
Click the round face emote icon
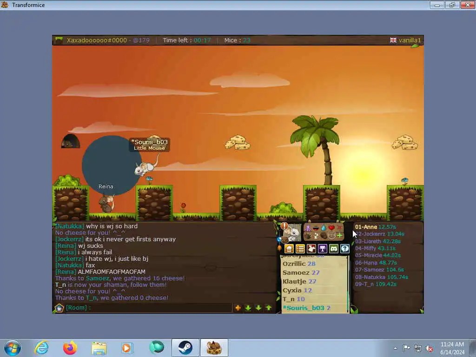(331, 236)
